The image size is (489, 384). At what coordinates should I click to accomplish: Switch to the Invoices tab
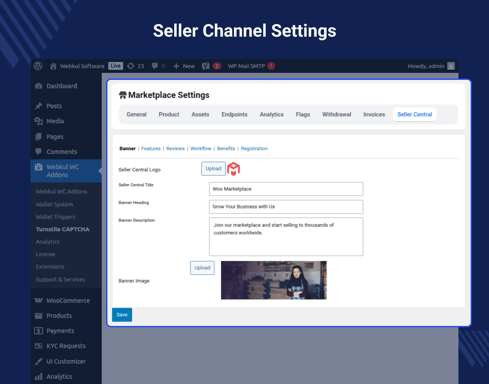coord(374,114)
